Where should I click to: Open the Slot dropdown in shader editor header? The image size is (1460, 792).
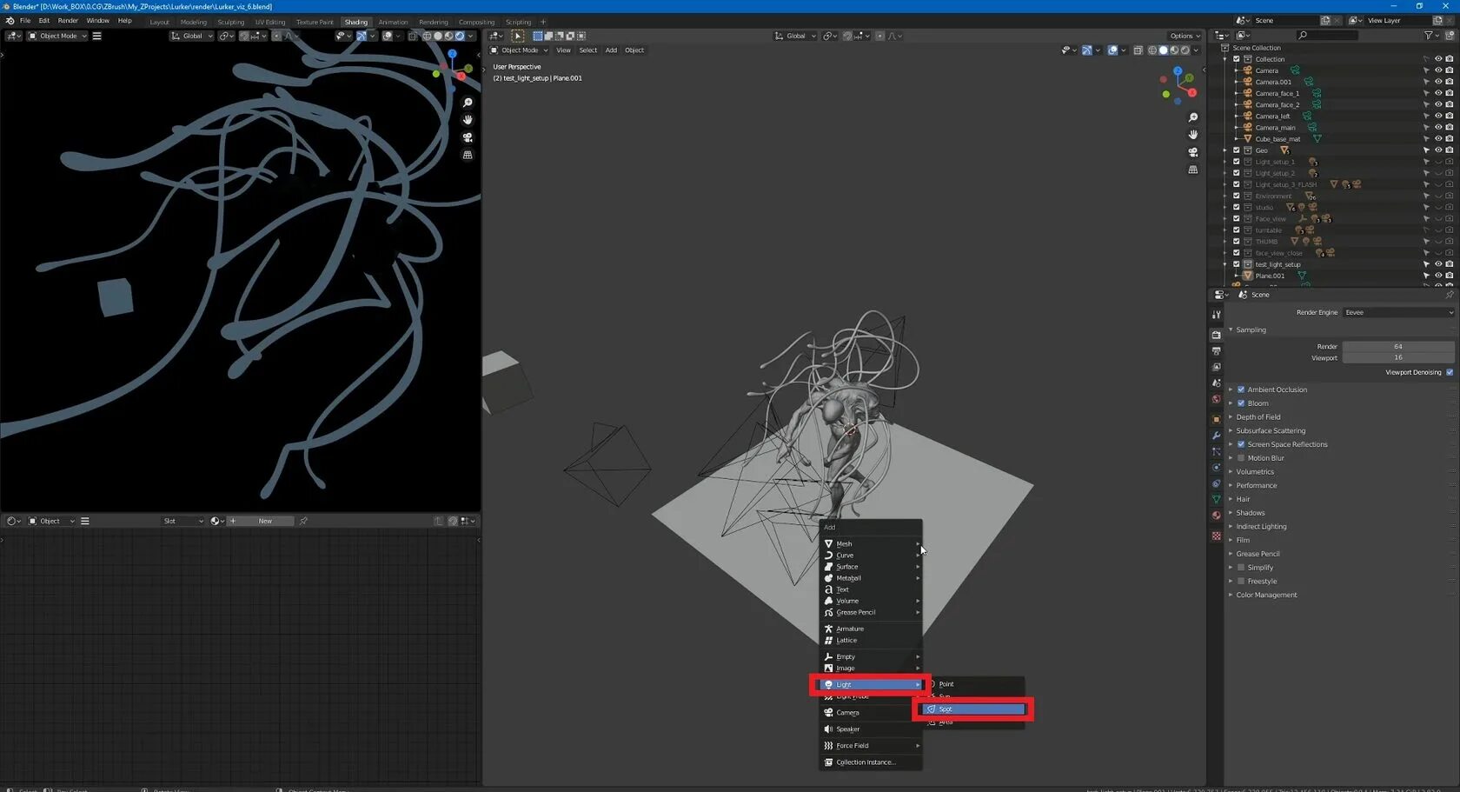click(x=182, y=521)
